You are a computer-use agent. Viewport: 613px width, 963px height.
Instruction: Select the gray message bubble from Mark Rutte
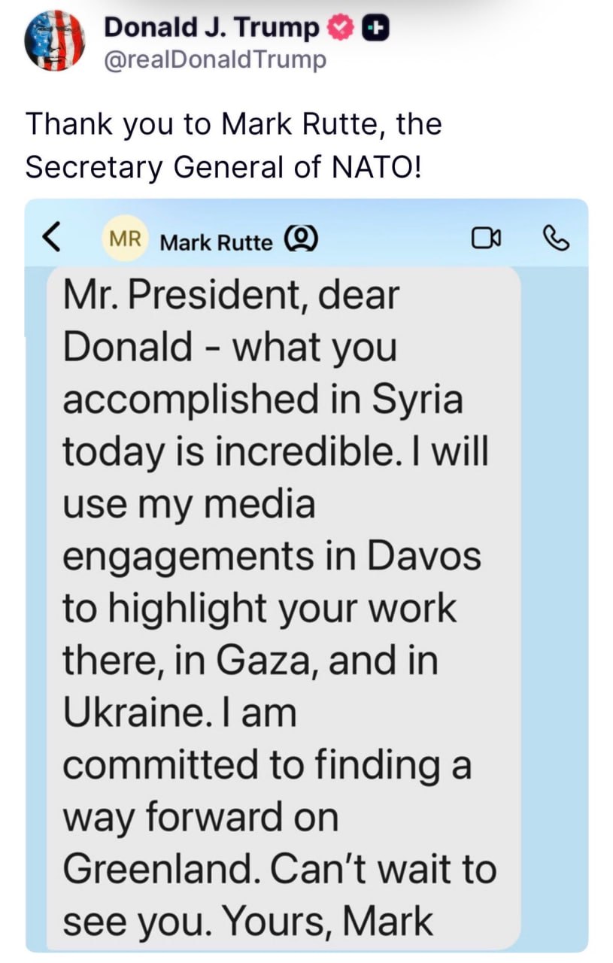(x=283, y=602)
